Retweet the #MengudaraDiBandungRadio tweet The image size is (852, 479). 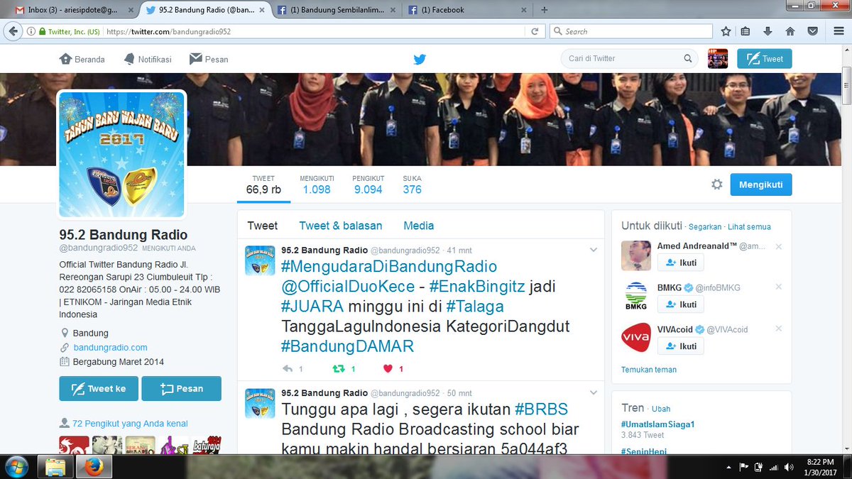tap(339, 368)
